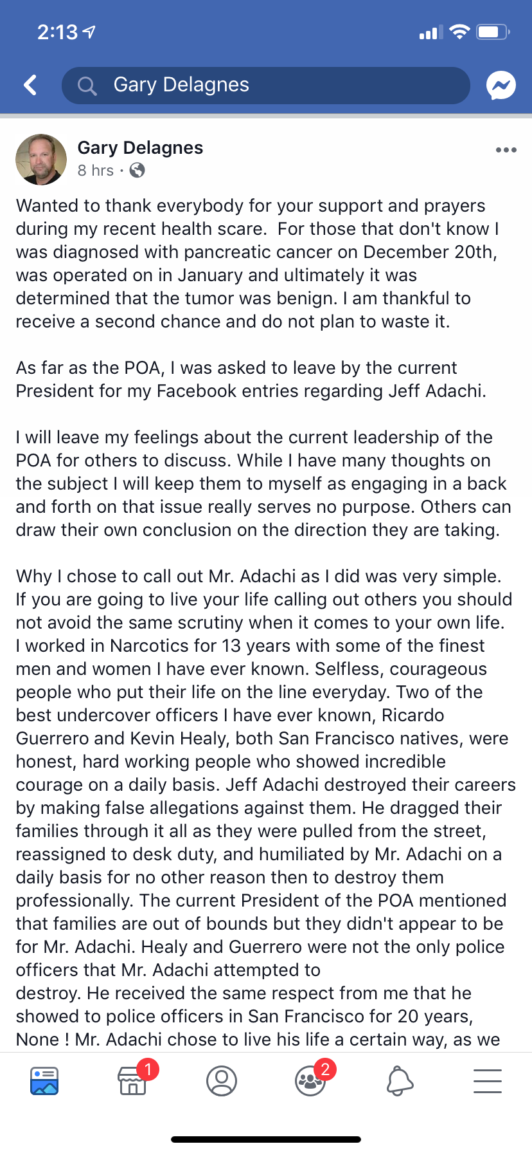The width and height of the screenshot is (532, 1153).
Task: Go back using the left arrow
Action: point(30,85)
